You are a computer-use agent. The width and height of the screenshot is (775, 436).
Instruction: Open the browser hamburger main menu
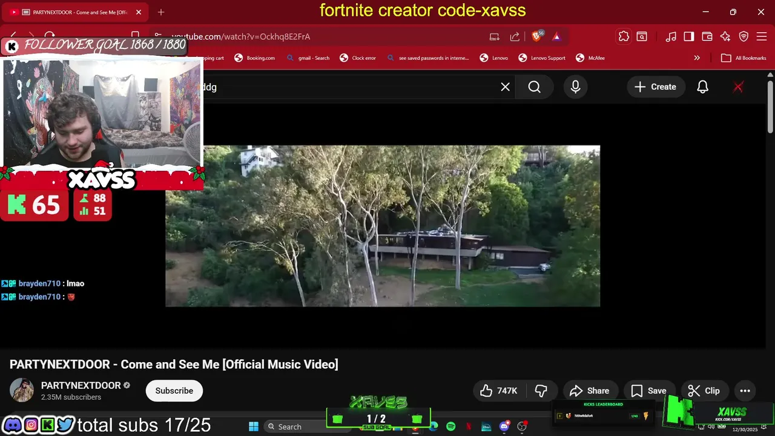(762, 36)
